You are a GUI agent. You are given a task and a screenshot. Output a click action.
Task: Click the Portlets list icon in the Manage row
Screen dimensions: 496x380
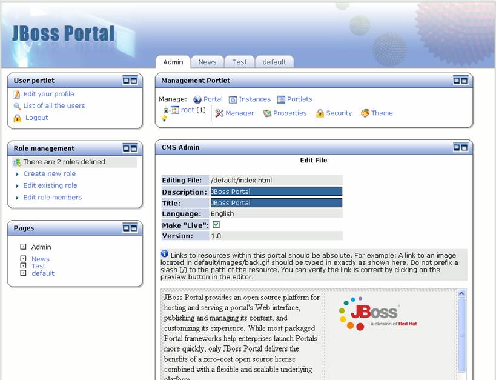click(281, 99)
